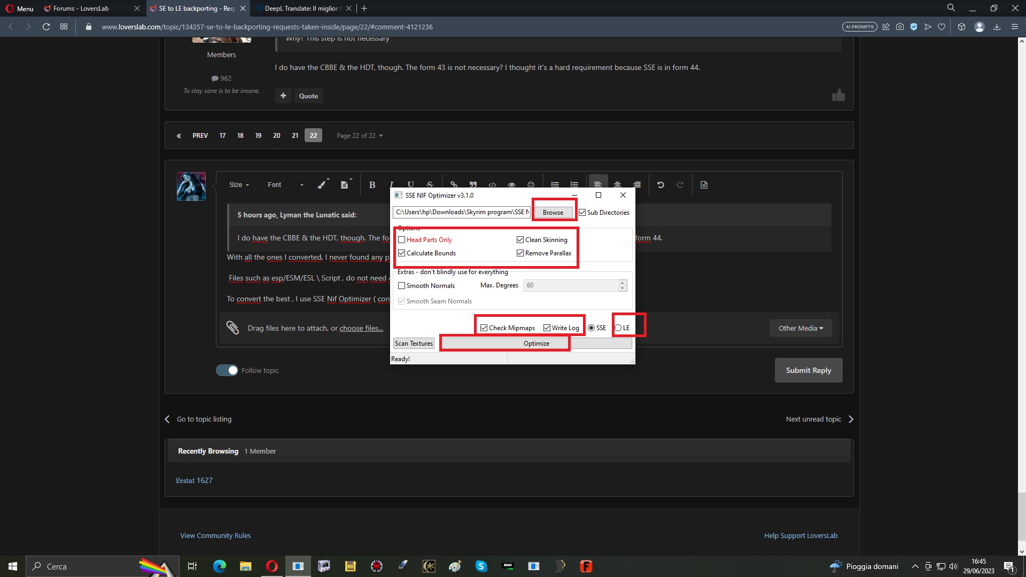The width and height of the screenshot is (1026, 577).
Task: Click the Quote button under post
Action: tap(308, 96)
